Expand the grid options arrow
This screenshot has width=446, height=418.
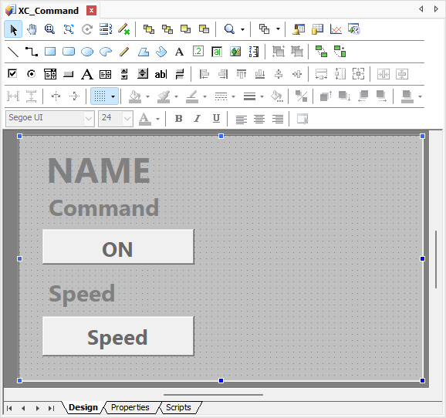(113, 96)
